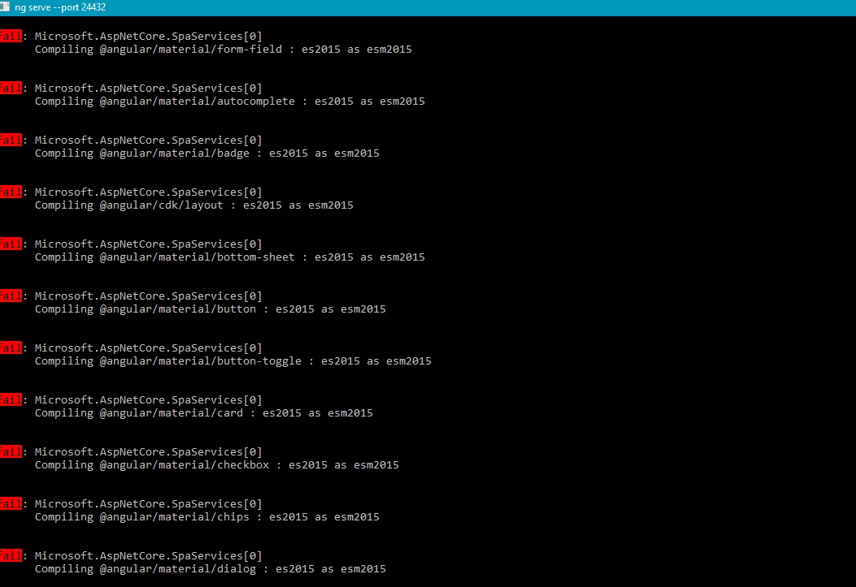Viewport: 856px width, 587px height.
Task: Click 'Microsoft.AspNetCore.SpaServices[0]' above form-field line
Action: click(x=149, y=36)
